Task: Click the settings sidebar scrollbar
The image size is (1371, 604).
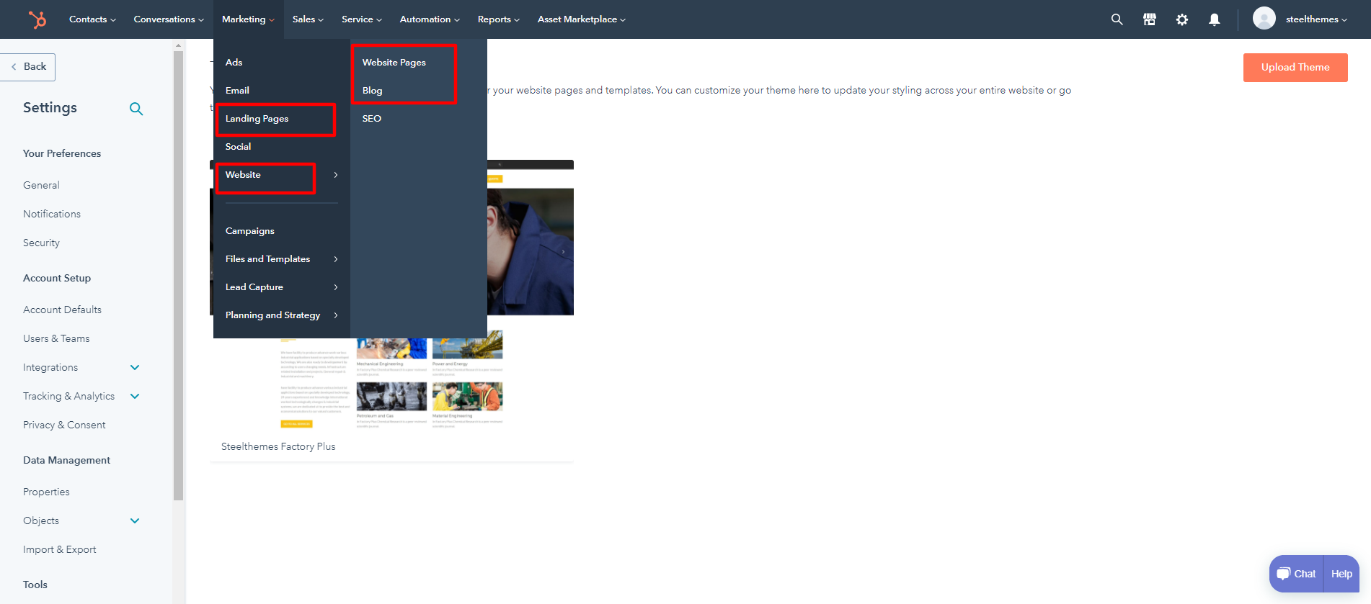Action: [x=178, y=274]
